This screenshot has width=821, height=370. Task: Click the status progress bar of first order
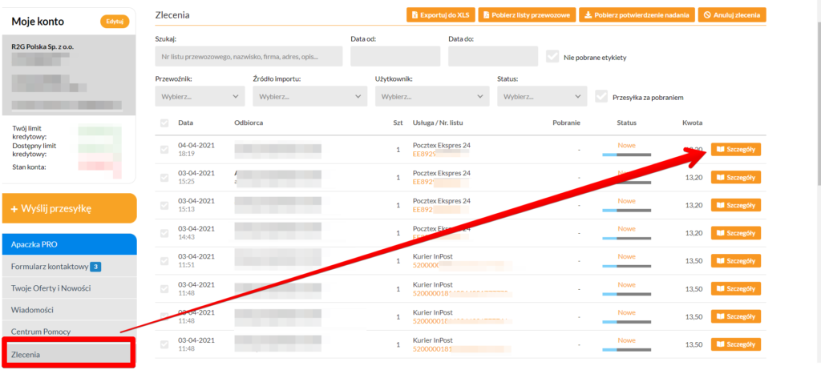626,154
